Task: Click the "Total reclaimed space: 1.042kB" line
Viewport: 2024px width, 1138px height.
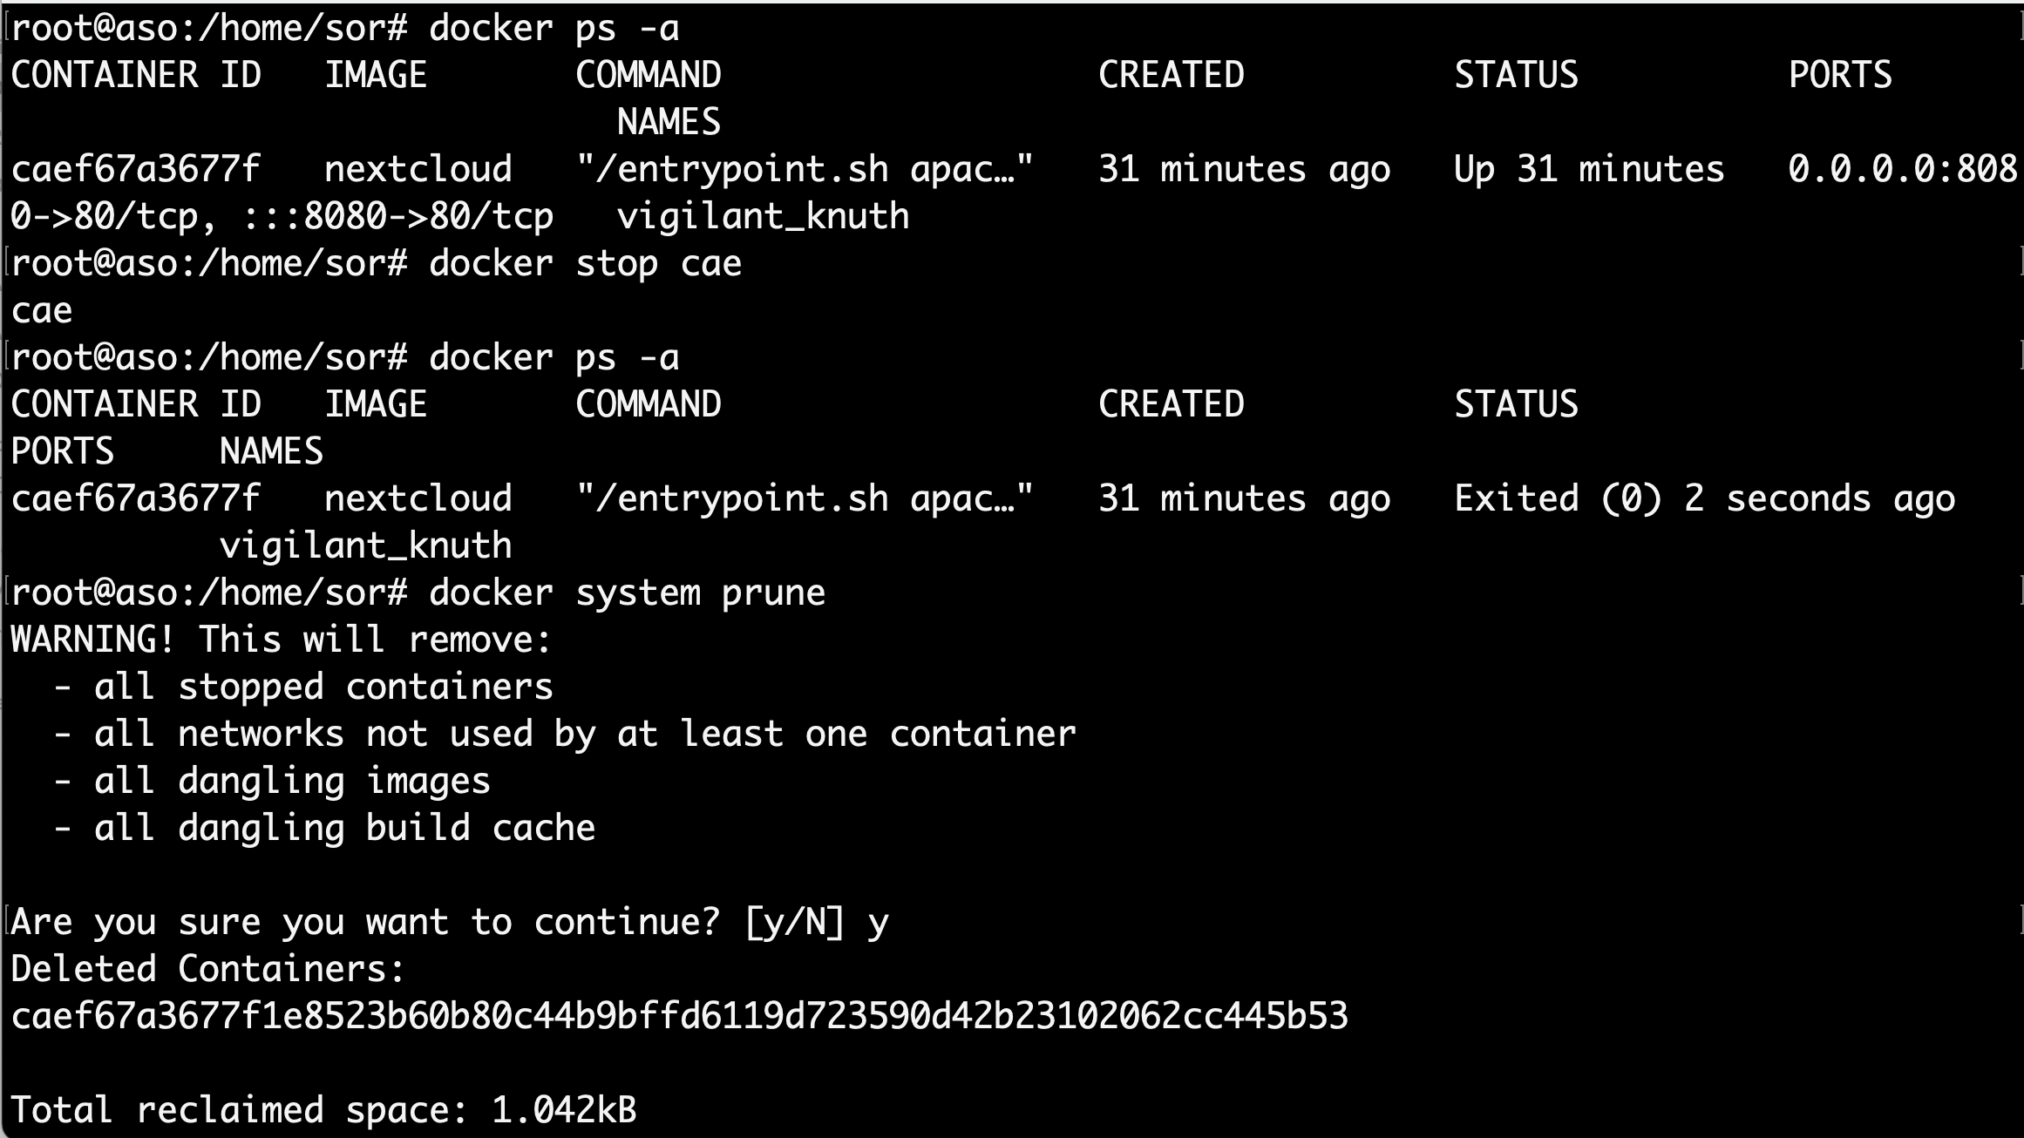Action: (x=323, y=1111)
